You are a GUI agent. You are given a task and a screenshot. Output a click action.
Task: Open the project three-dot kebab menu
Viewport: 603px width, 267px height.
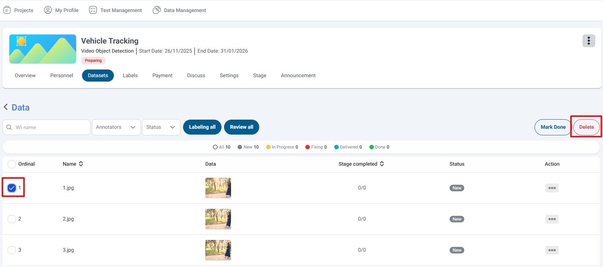tap(588, 41)
